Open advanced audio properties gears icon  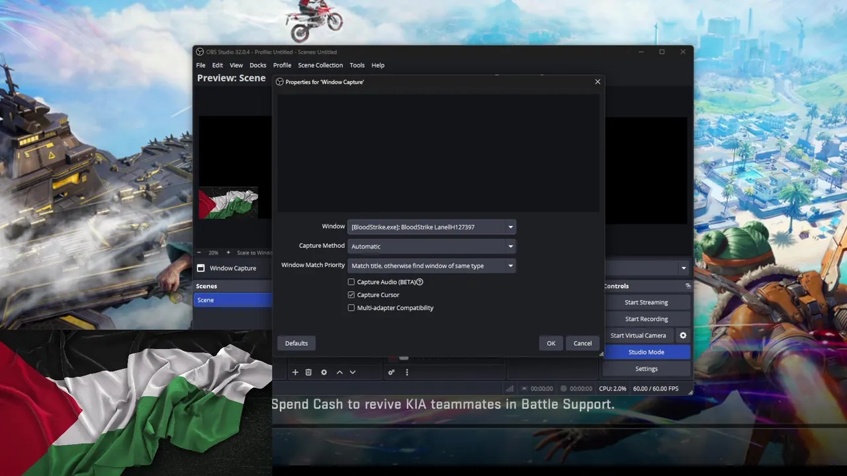click(x=391, y=372)
